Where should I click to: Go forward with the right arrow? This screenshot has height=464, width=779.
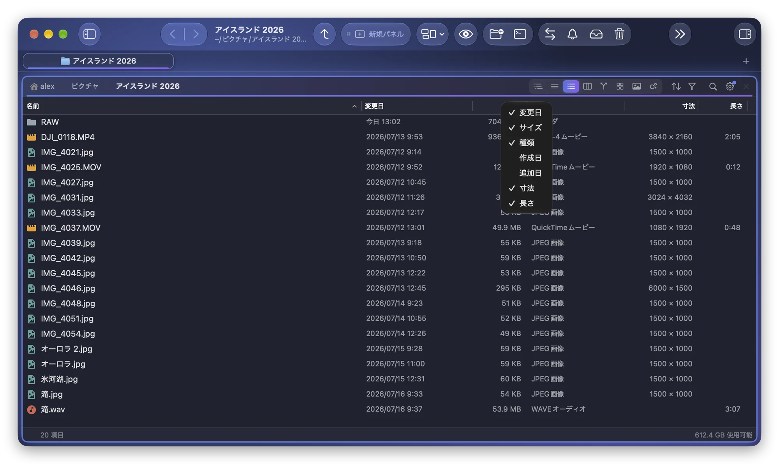tap(196, 34)
